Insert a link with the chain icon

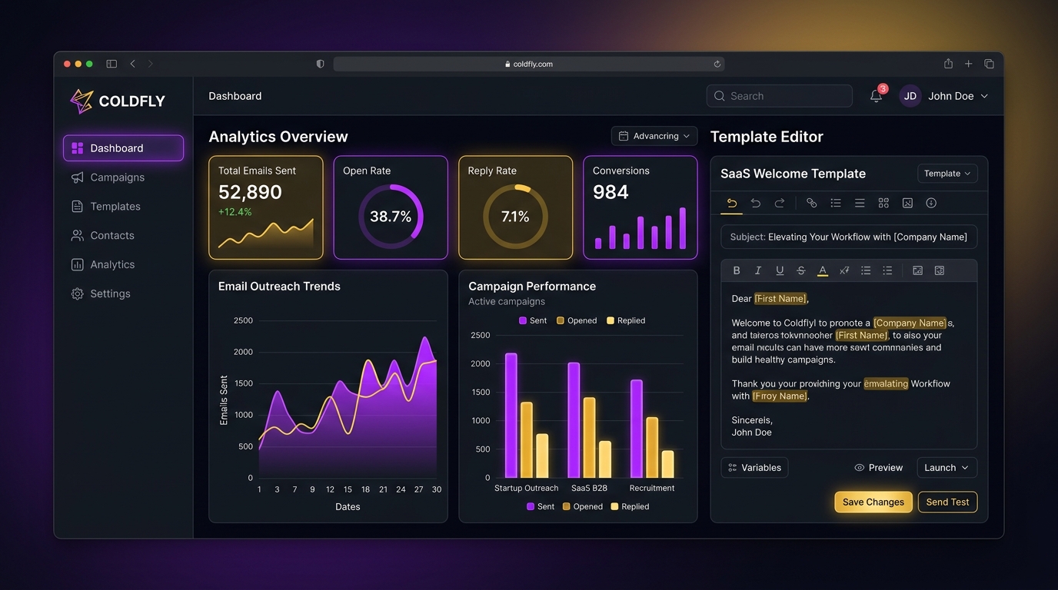tap(811, 203)
